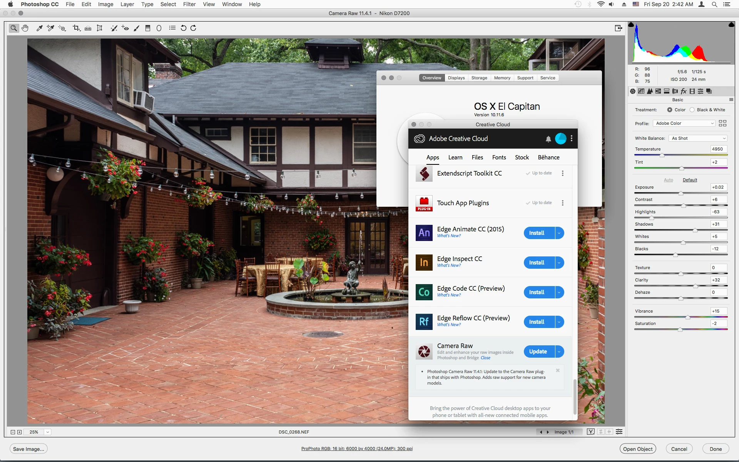
Task: Expand the White Balance As Shot dropdown
Action: pos(698,138)
